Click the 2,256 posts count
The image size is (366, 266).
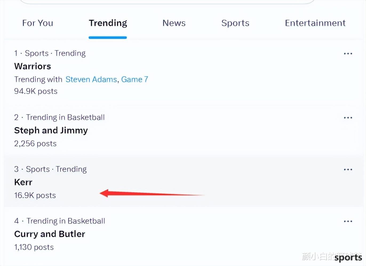point(35,144)
